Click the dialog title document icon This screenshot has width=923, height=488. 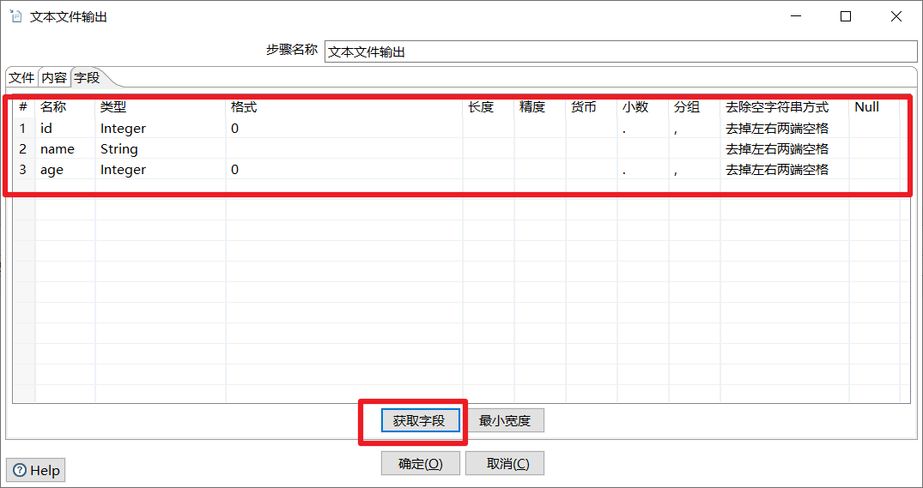tap(16, 16)
